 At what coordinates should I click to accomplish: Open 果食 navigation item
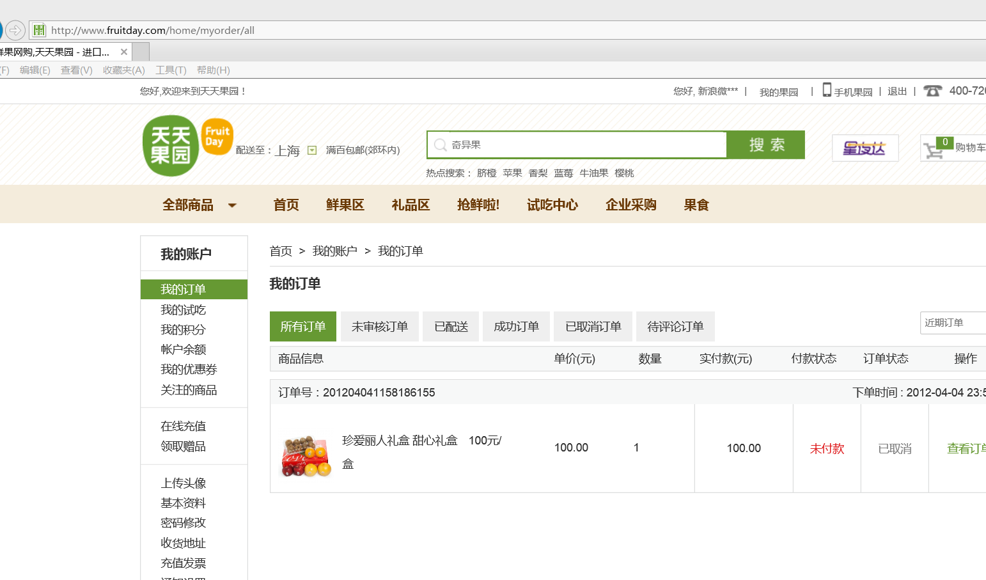(696, 205)
